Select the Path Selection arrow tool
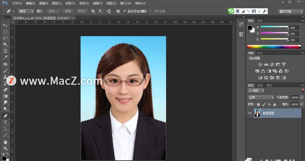The width and height of the screenshot is (305, 161). 5,129
